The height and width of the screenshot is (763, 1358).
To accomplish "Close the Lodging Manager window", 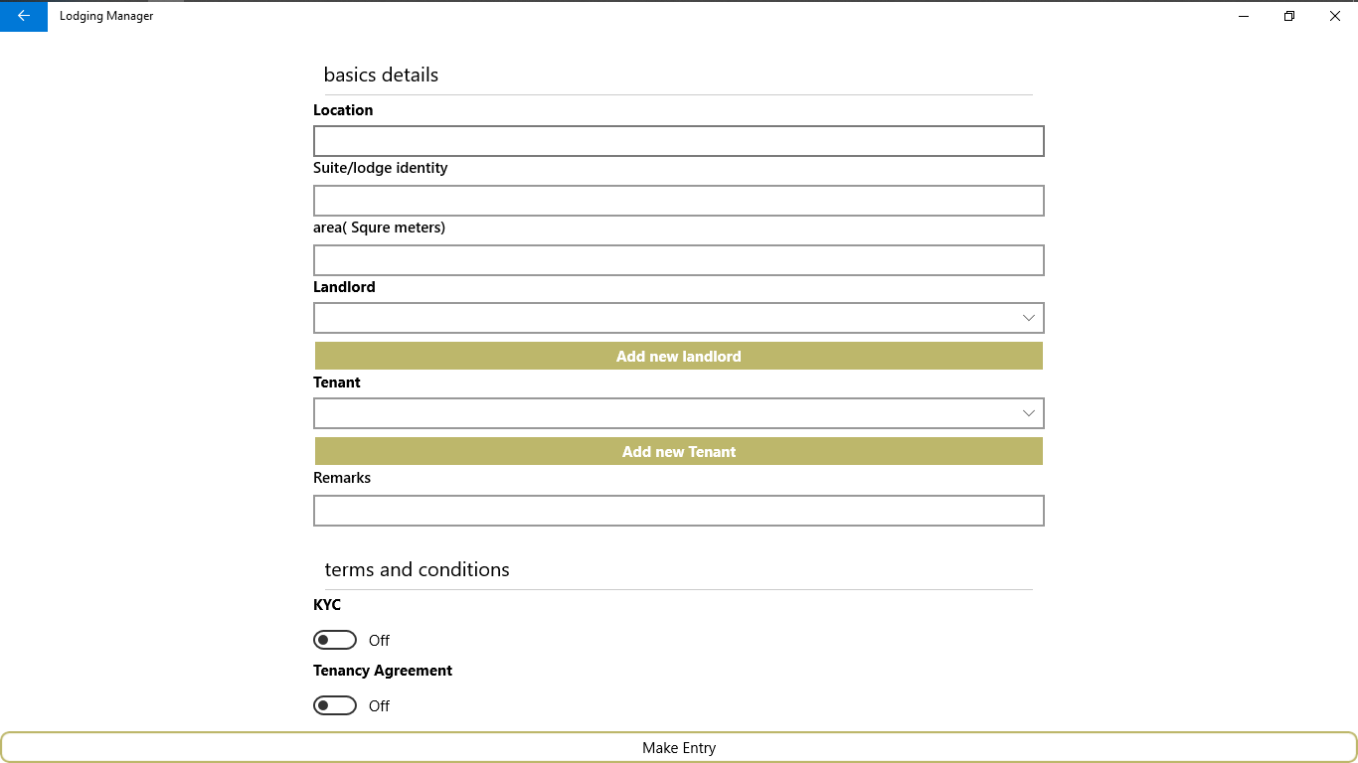I will pos(1335,16).
